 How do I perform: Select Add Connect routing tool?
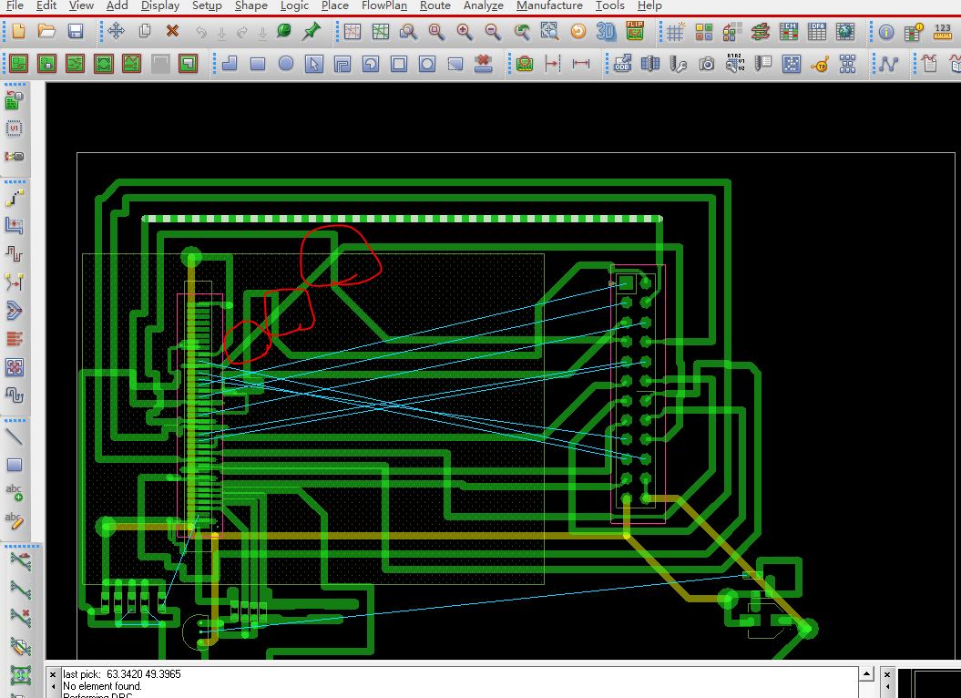click(x=15, y=198)
